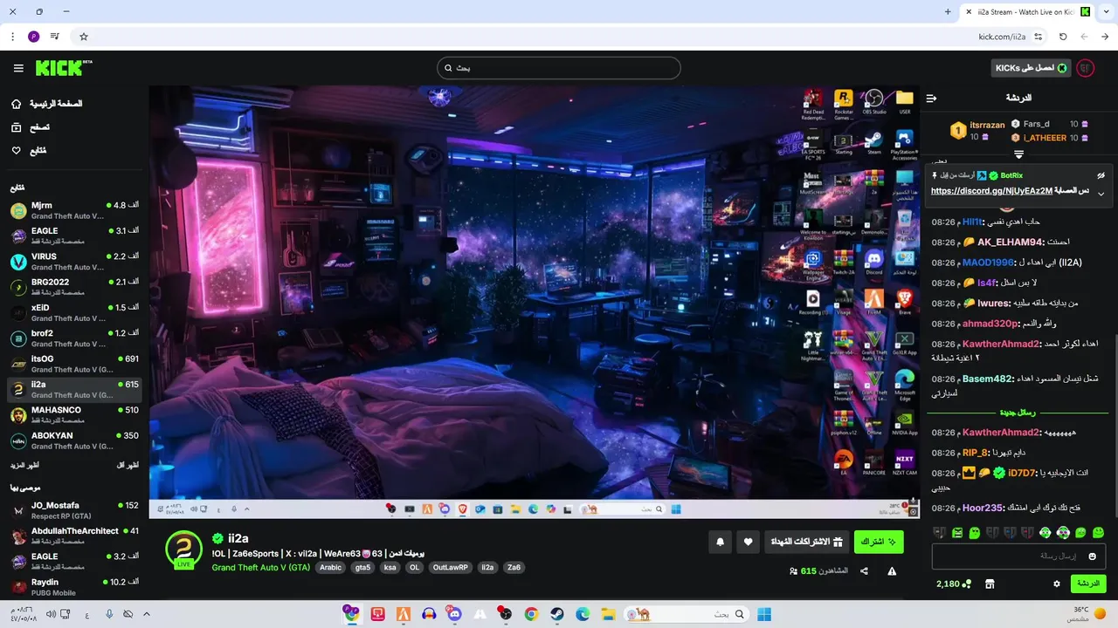Open BRG2022 channel in sidebar
Viewport: 1118px width, 628px height.
coord(74,287)
